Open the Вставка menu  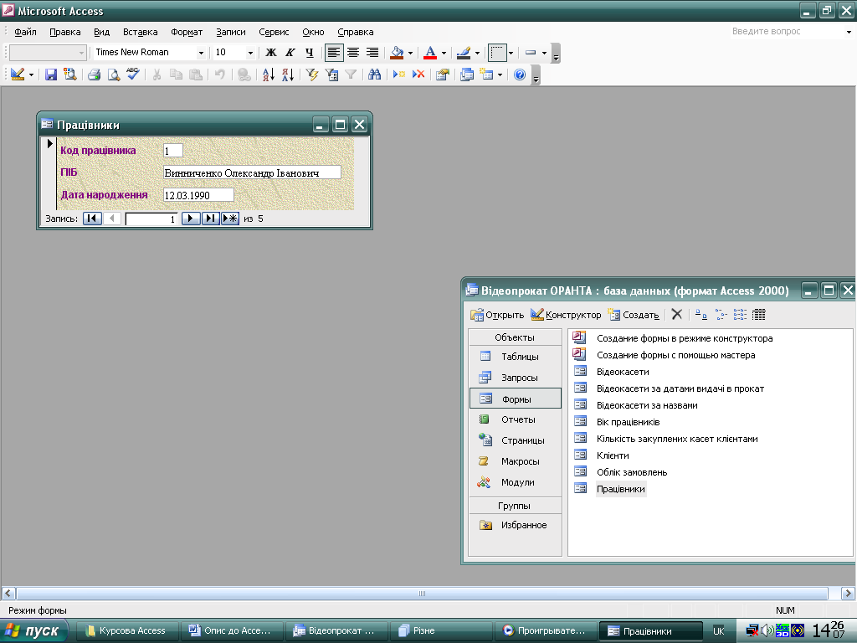click(x=140, y=32)
